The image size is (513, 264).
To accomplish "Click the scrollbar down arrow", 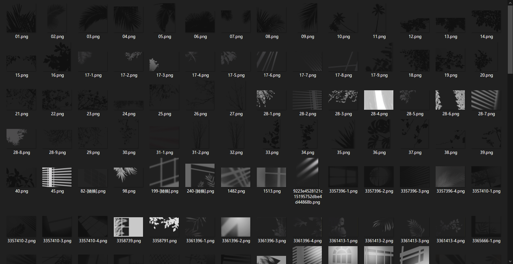I will tap(510, 261).
